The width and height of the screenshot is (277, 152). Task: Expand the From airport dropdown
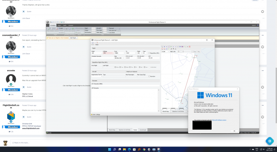[x=124, y=53]
